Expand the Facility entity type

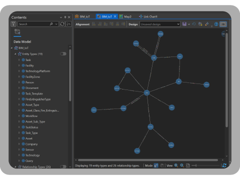[x=19, y=65]
